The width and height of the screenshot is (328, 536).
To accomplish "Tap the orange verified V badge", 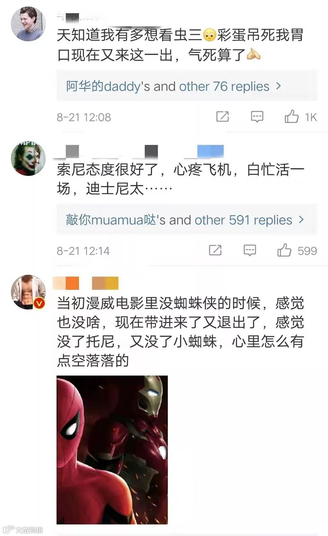I will pos(39,303).
